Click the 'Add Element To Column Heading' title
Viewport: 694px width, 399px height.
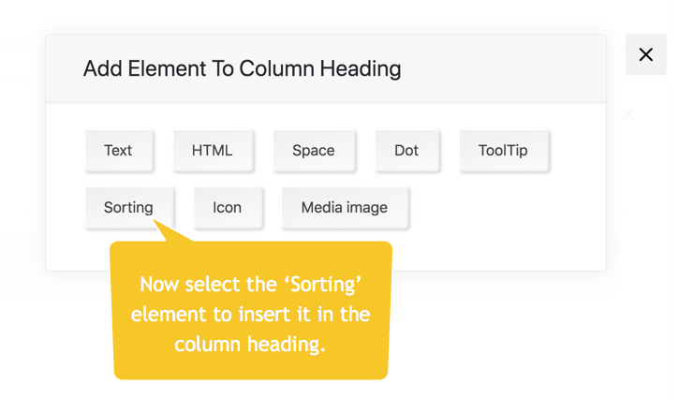pyautogui.click(x=242, y=68)
